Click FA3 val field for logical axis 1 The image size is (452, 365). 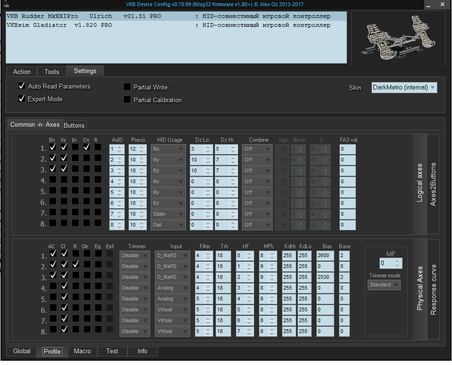tap(347, 149)
